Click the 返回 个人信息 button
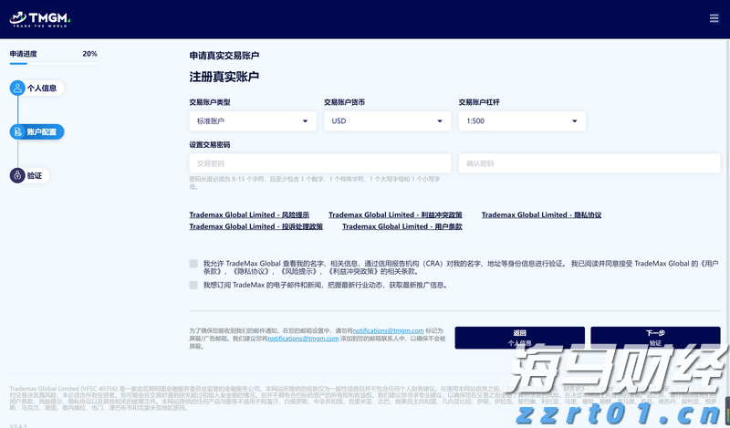The height and width of the screenshot is (428, 730). coord(519,338)
